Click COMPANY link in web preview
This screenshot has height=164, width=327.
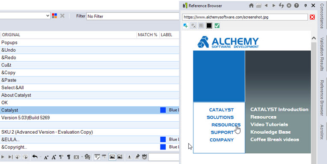tap(221, 140)
